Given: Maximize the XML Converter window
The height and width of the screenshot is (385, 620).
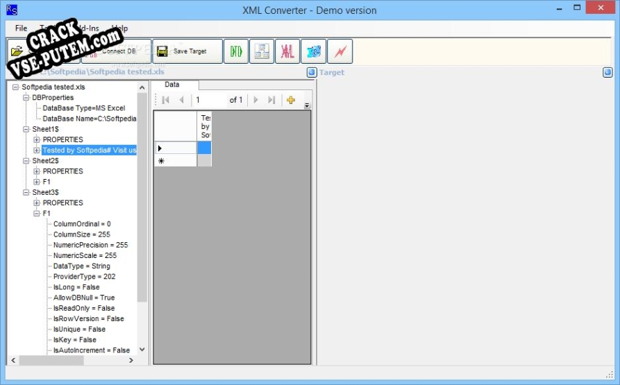Looking at the screenshot, I should point(577,8).
